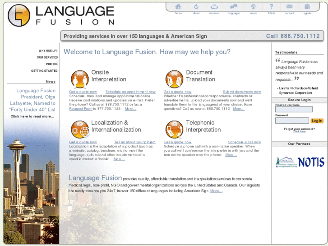Click More link after American Sign paragraph
328x246 pixels.
point(216,191)
